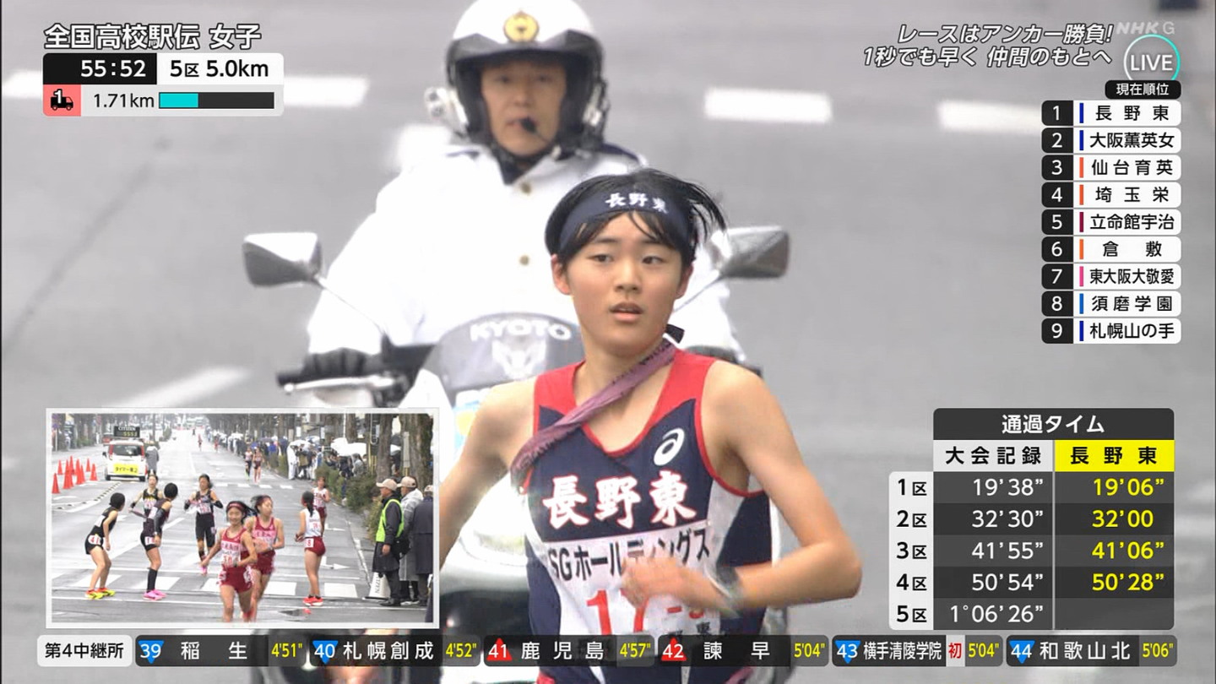1216x684 pixels.
Task: Click the 初 badge beside 横手清陵学院
Action: pos(954,651)
